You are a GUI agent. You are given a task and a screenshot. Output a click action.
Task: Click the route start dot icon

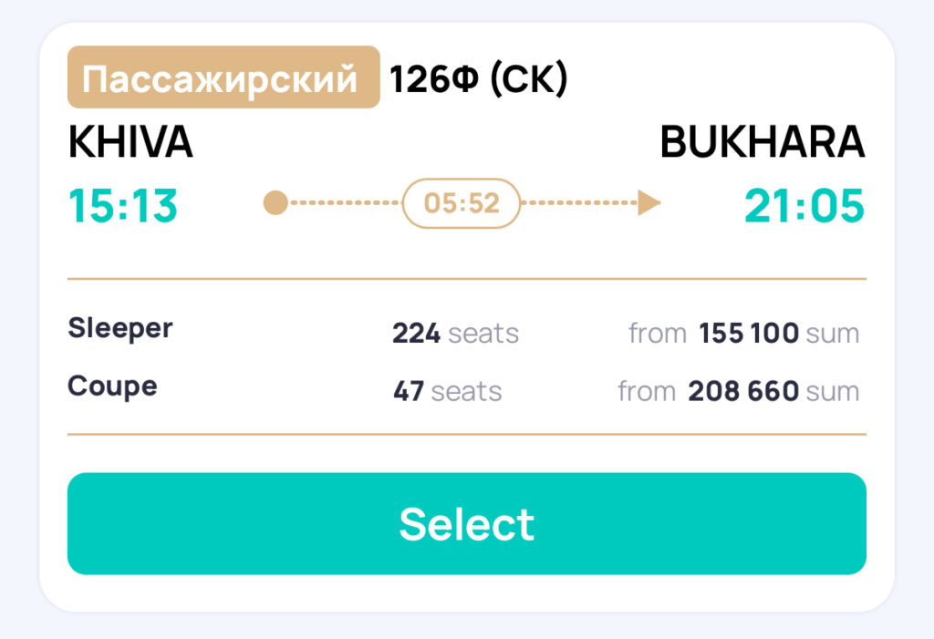click(x=275, y=203)
